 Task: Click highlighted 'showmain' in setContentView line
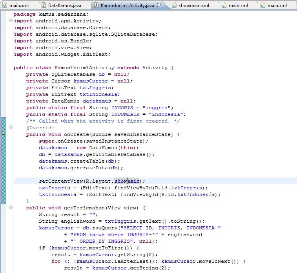tap(127, 181)
